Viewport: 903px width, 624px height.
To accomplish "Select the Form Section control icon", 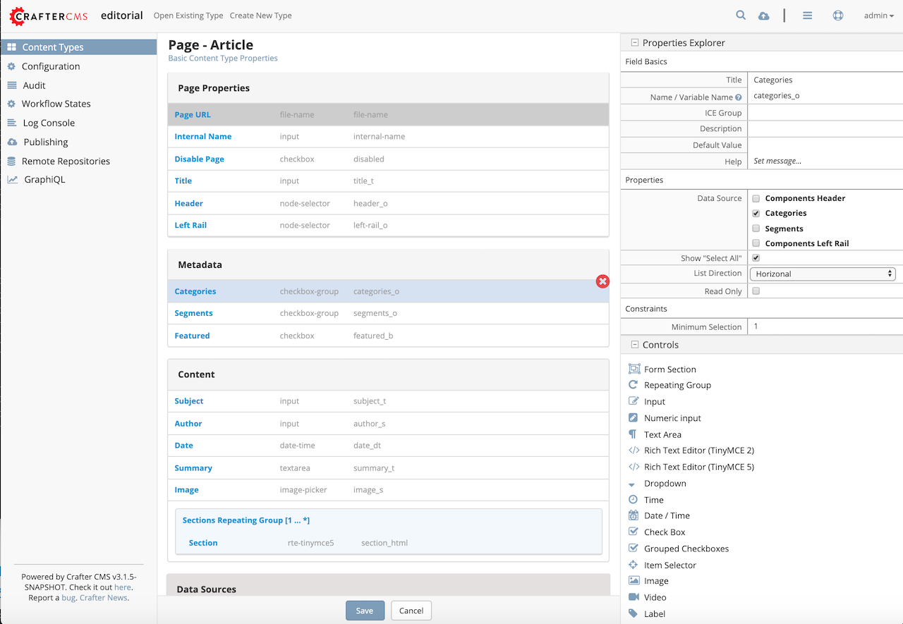I will tap(634, 369).
